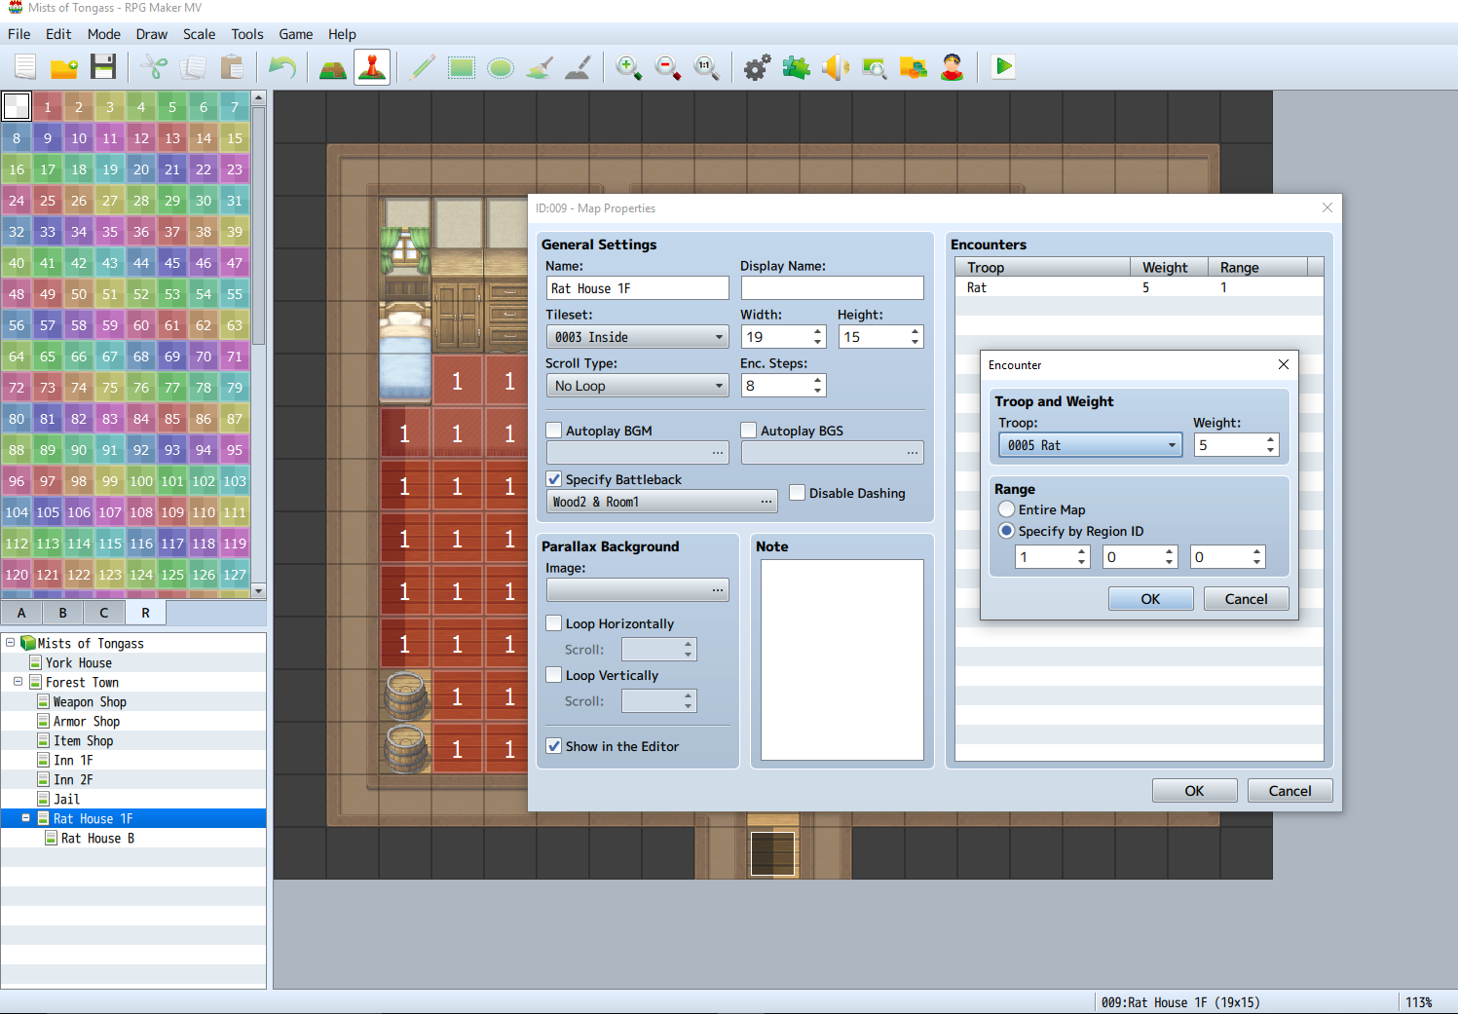Image resolution: width=1458 pixels, height=1014 pixels.
Task: Open the Scroll Type dropdown
Action: pos(638,386)
